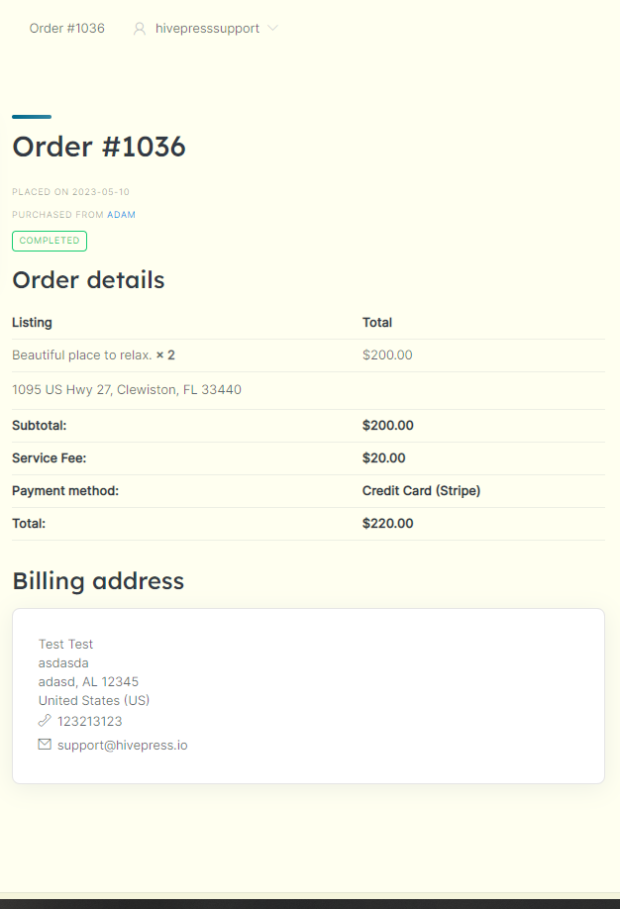Click the COMPLETED status badge

(50, 241)
